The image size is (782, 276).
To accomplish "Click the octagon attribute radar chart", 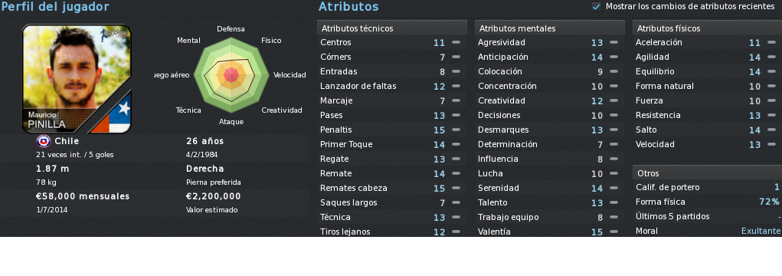I will pyautogui.click(x=231, y=75).
